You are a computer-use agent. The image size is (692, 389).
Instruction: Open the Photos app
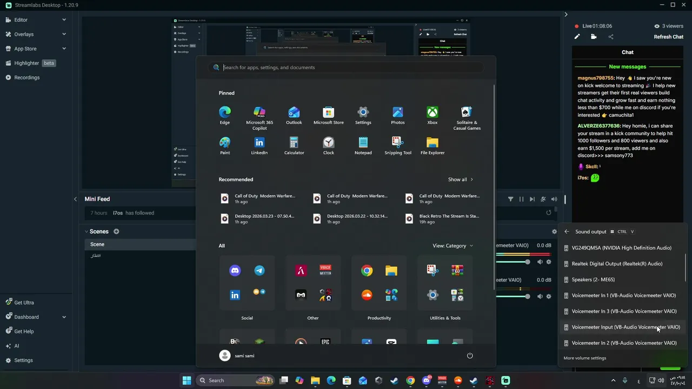[x=398, y=116]
